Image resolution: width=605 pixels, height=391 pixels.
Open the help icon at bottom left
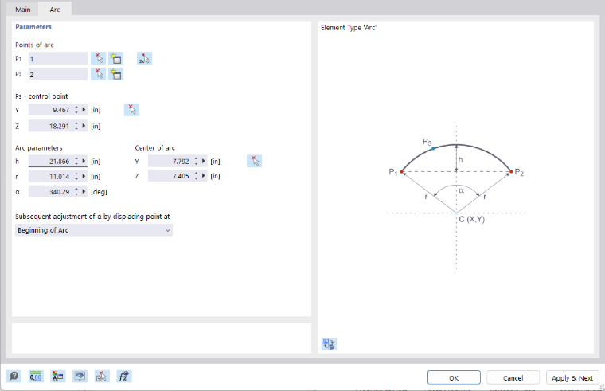(x=14, y=377)
